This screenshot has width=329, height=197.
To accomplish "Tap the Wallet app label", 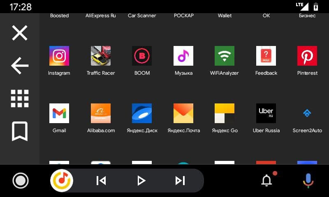I will [x=225, y=16].
